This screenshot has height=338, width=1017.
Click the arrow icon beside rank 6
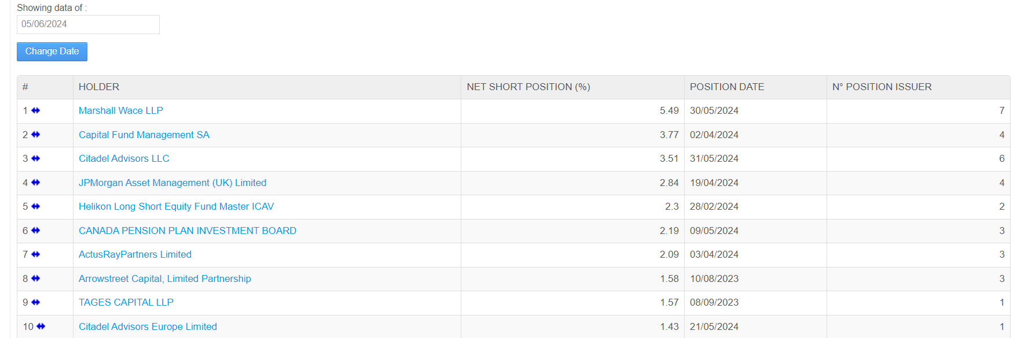[36, 231]
